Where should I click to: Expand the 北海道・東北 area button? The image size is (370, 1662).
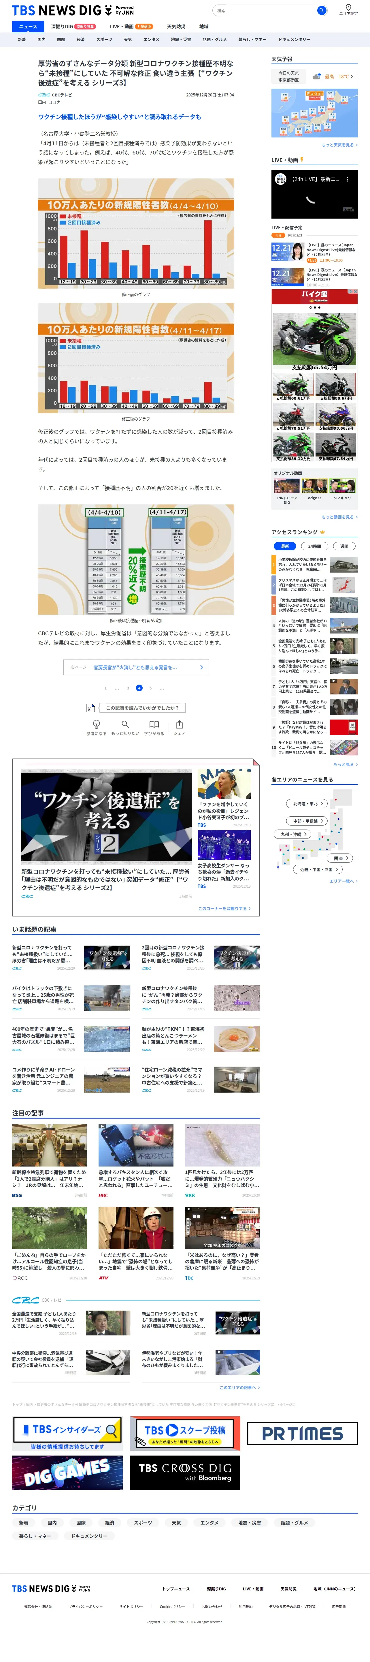[x=307, y=803]
